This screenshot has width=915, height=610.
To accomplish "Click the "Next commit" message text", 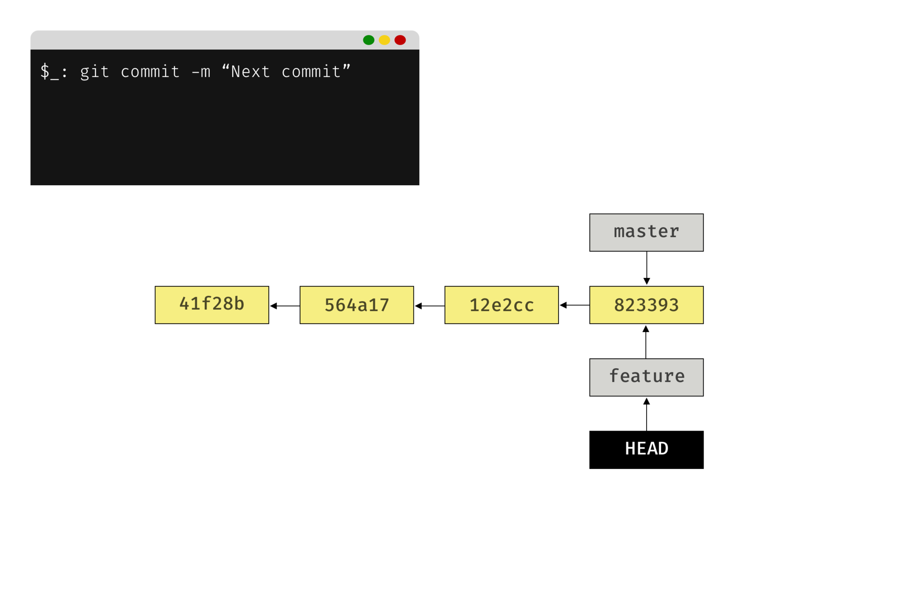I will [286, 72].
